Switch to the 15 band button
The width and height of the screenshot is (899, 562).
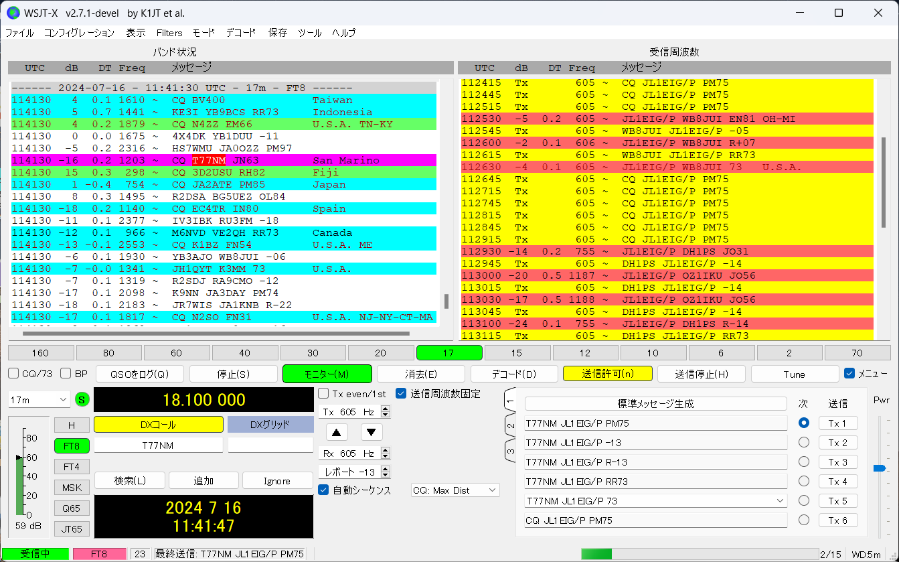(517, 353)
